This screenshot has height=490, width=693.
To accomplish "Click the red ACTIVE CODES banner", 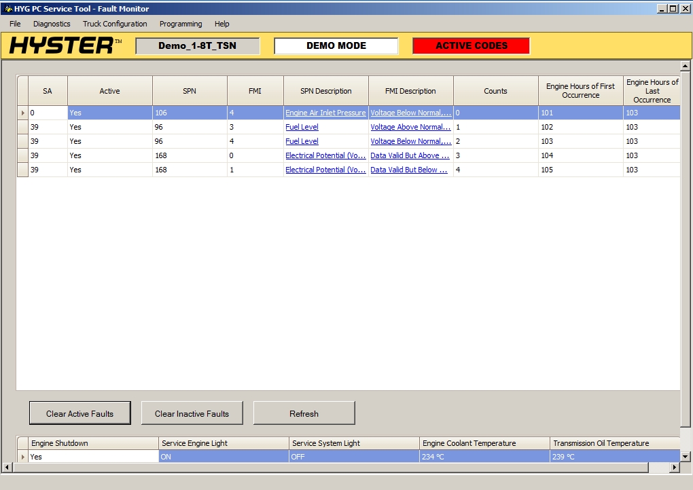I will point(470,45).
